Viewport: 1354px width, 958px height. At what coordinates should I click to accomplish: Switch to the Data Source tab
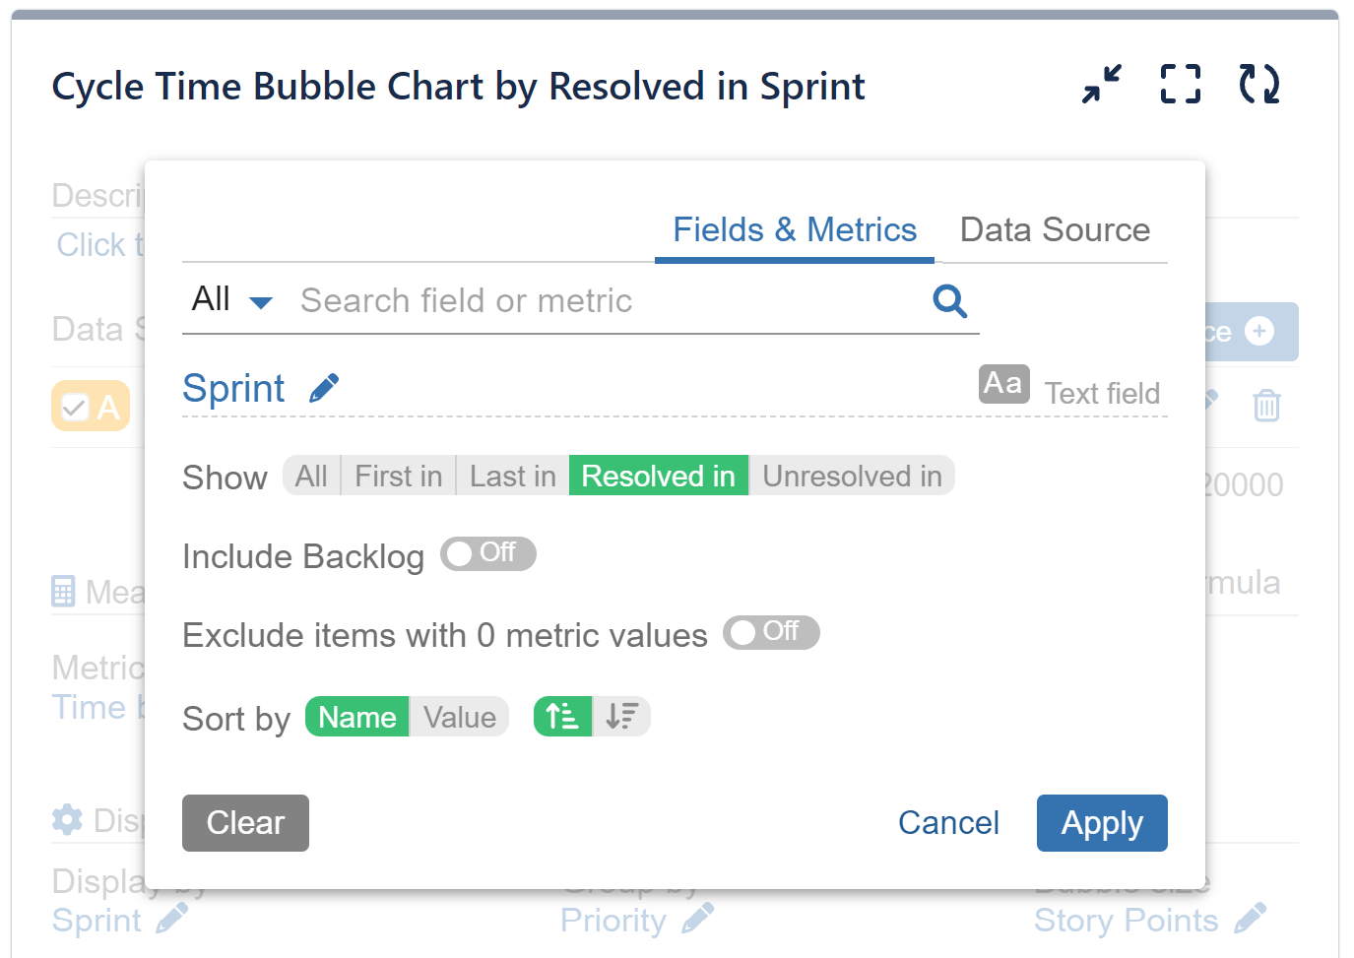click(x=1055, y=229)
